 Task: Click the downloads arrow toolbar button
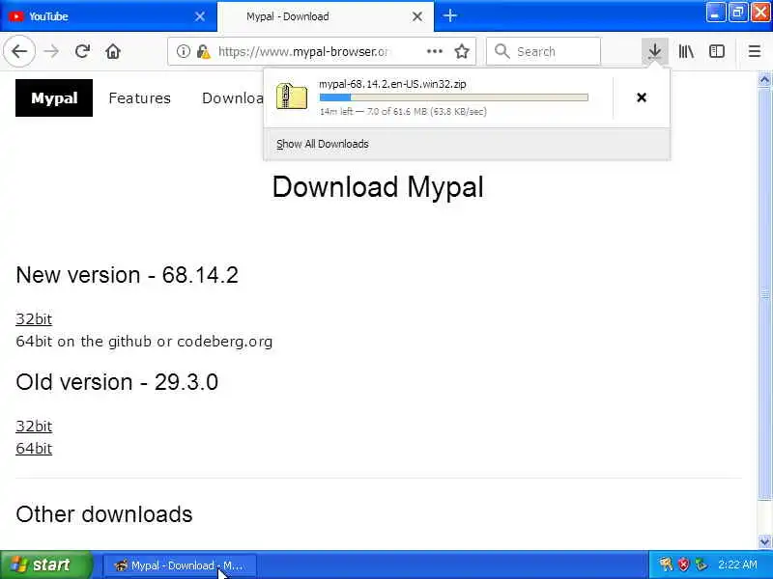[x=655, y=51]
